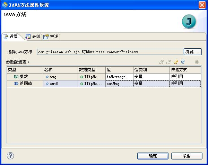Click the outMsg value cell
Image resolution: width=208 pixels, height=165 pixels.
click(119, 84)
